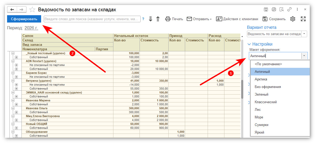Select Арктика layout option

[x=280, y=79]
